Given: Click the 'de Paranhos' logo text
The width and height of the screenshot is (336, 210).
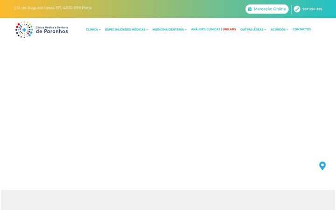Looking at the screenshot, I should (52, 32).
